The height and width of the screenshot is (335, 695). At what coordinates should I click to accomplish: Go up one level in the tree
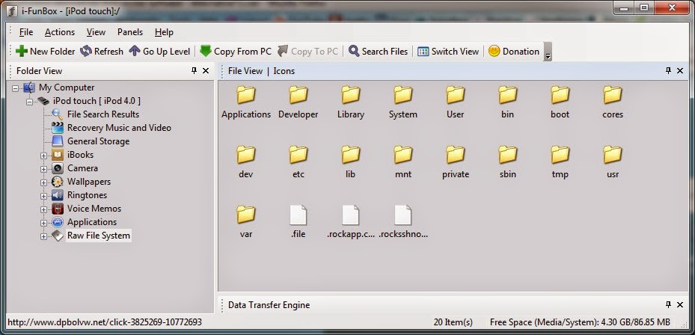(159, 52)
